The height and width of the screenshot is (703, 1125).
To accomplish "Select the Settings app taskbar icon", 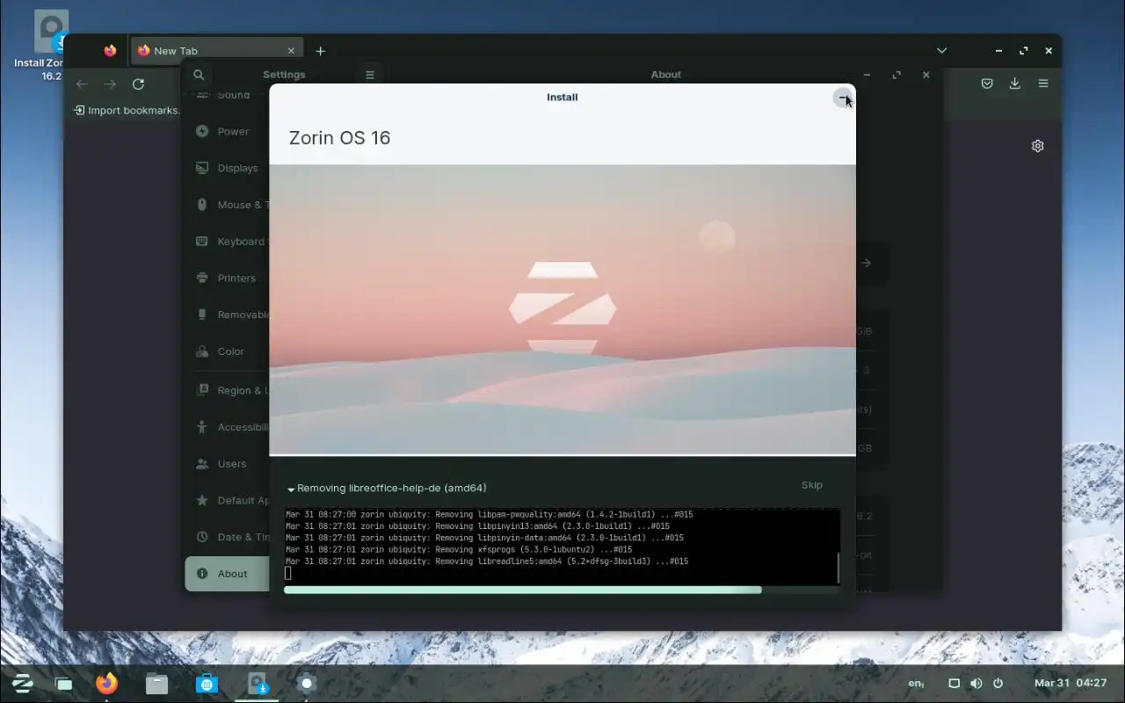I will pyautogui.click(x=307, y=683).
